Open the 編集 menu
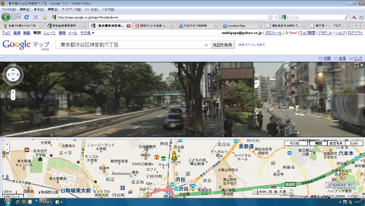The width and height of the screenshot is (365, 206). [x=25, y=9]
